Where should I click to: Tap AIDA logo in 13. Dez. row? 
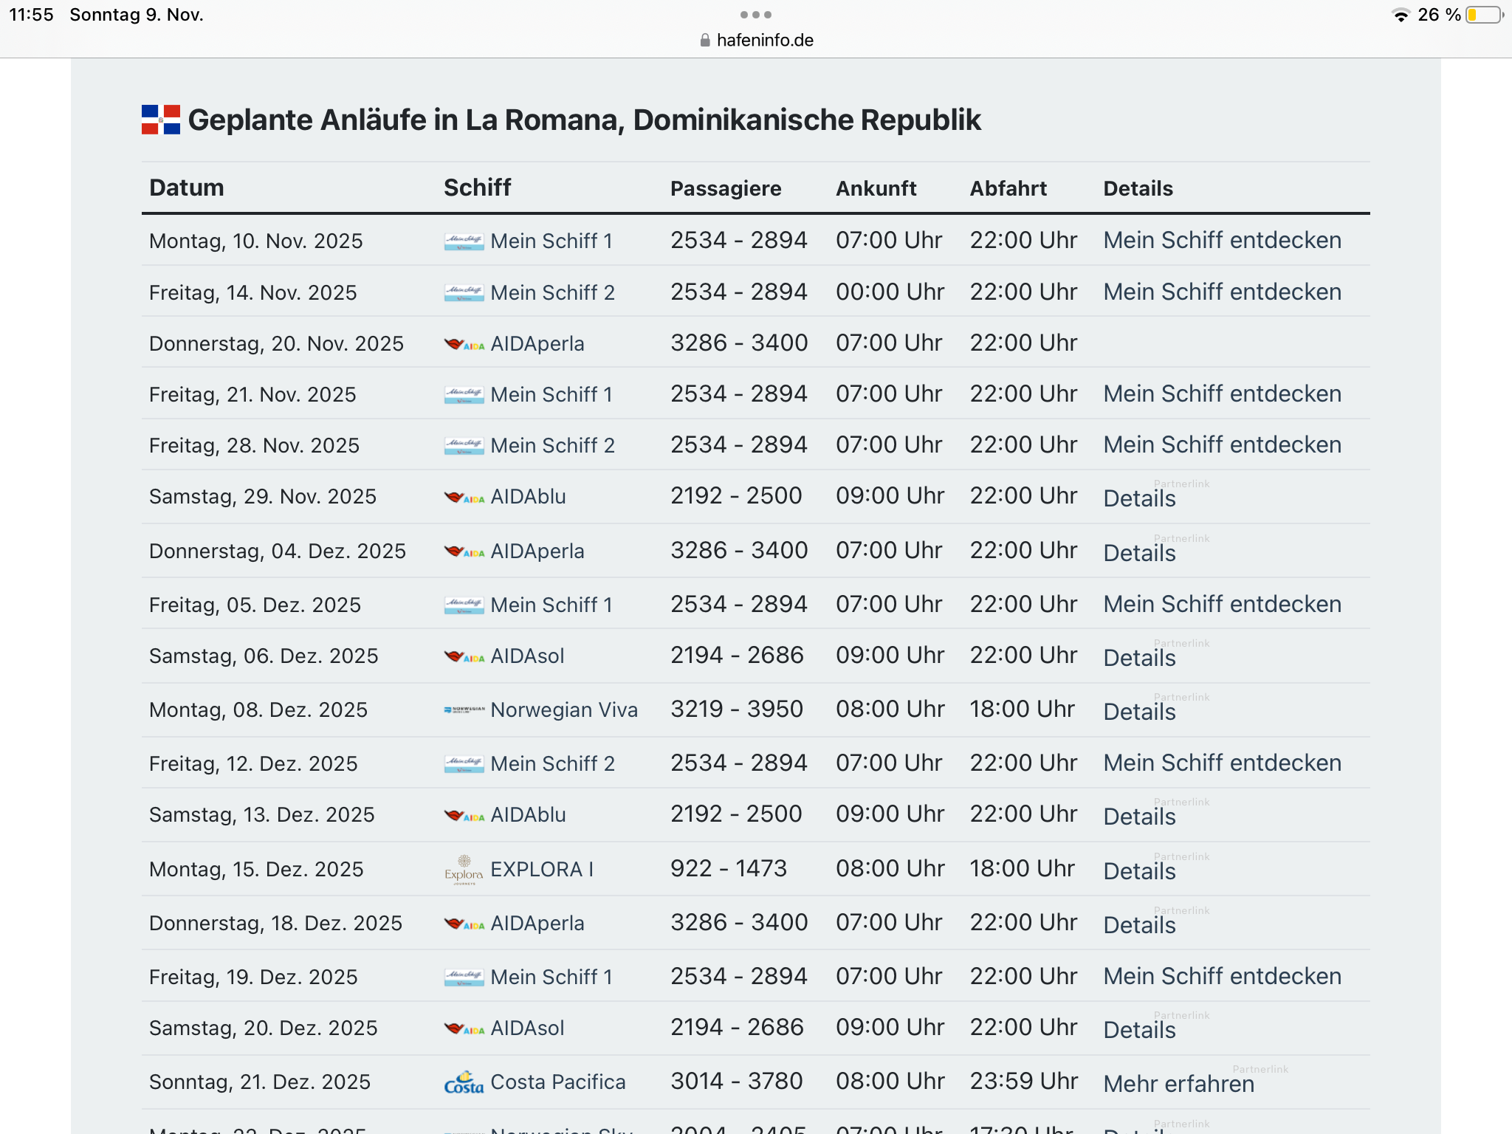point(464,815)
